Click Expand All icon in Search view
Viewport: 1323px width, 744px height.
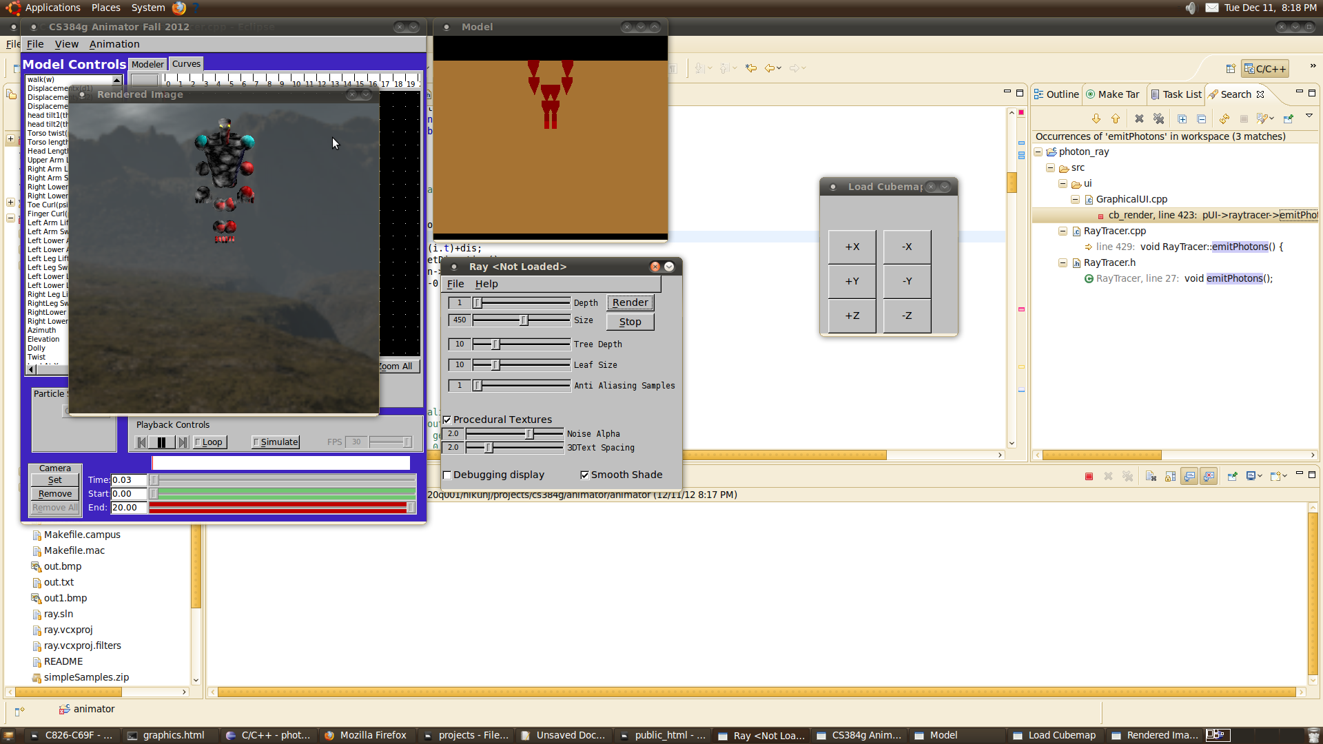pos(1182,118)
